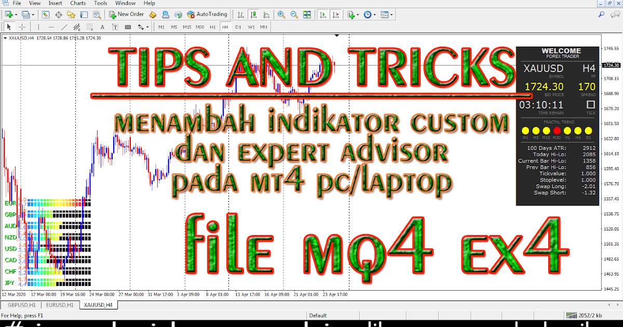Open the Window menu
The width and height of the screenshot is (623, 327).
tap(126, 3)
